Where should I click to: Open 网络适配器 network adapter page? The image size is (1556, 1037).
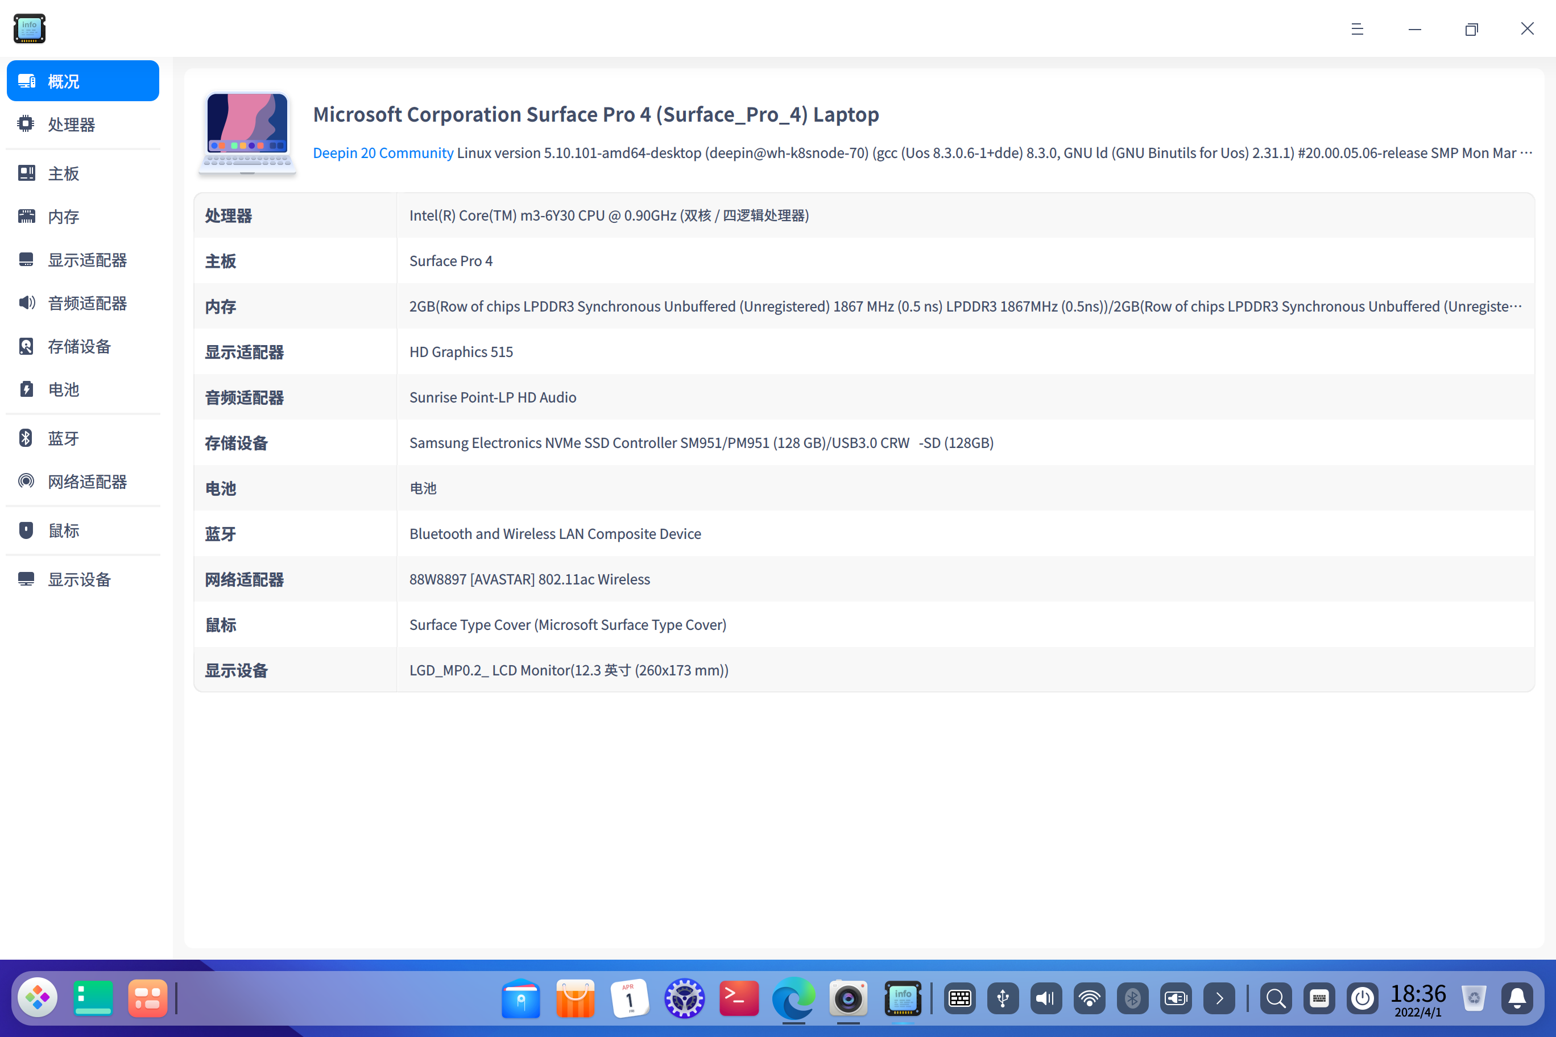click(x=86, y=482)
